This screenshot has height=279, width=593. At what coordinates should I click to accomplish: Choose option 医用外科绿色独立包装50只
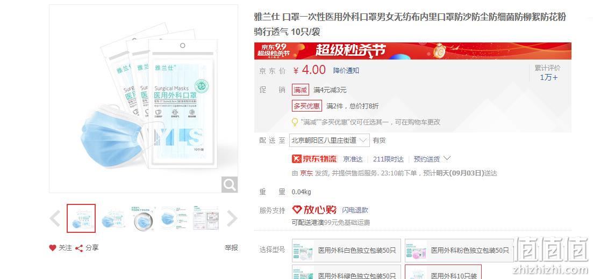click(x=346, y=272)
